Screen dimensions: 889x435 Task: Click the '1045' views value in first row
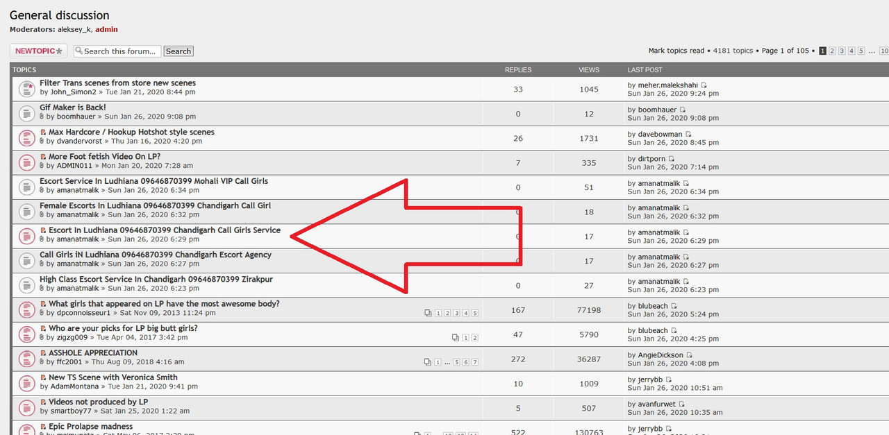pos(589,89)
